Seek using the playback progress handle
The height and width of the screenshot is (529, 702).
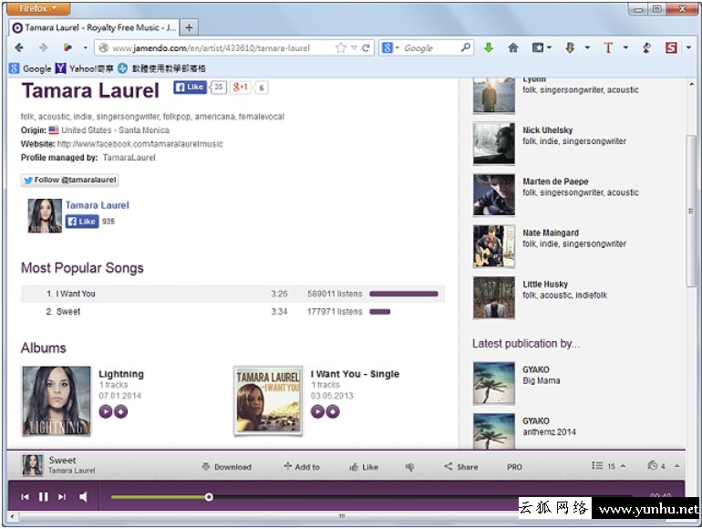click(209, 497)
